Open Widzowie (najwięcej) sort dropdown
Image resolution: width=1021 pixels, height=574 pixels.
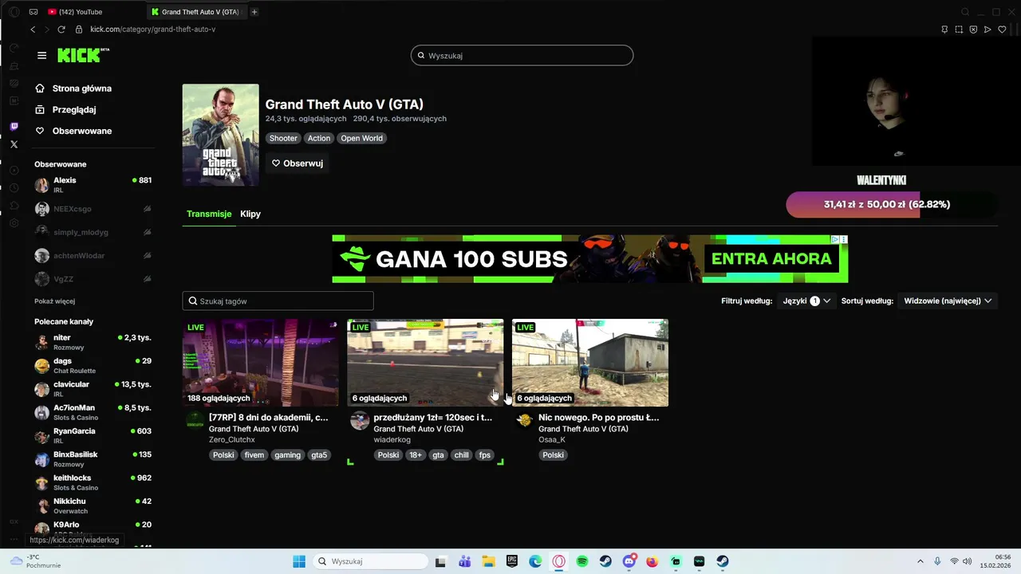point(948,301)
